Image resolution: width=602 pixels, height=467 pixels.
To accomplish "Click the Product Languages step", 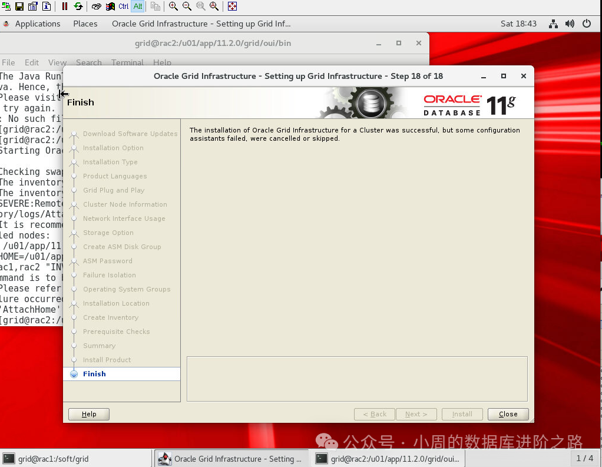I will point(115,176).
